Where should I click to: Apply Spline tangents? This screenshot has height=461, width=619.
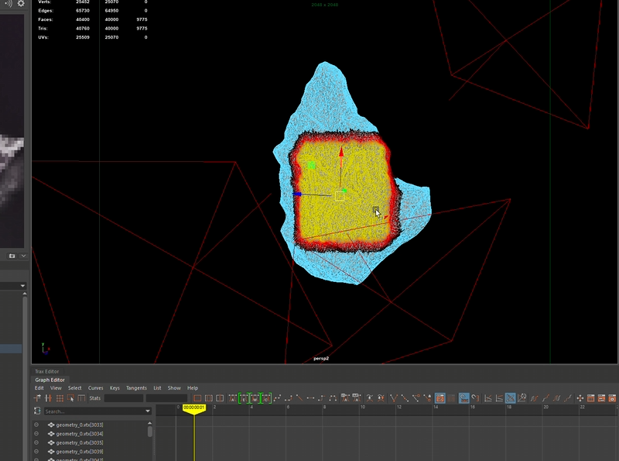(x=277, y=398)
